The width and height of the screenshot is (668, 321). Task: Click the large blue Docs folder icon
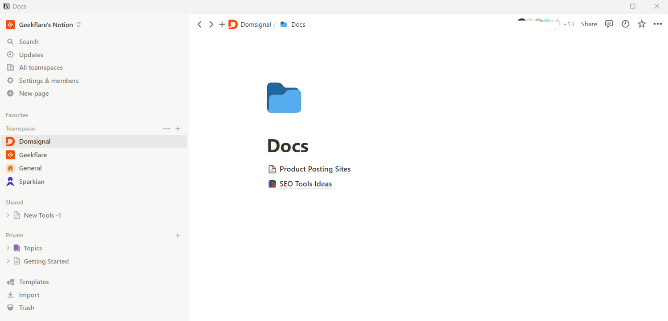tap(284, 98)
